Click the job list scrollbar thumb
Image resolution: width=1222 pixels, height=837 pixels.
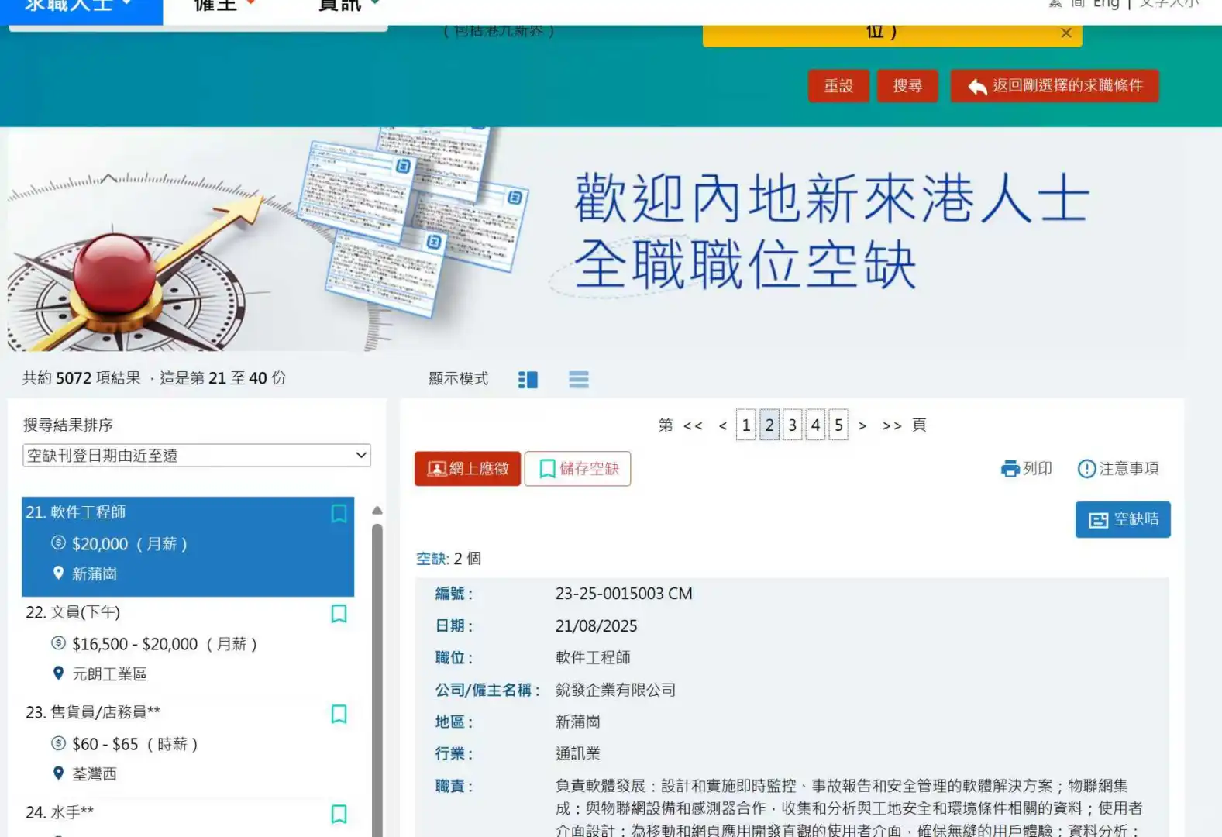click(x=377, y=680)
